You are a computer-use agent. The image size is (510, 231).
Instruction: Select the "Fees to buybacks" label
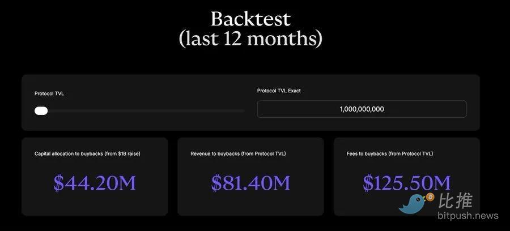[390, 153]
